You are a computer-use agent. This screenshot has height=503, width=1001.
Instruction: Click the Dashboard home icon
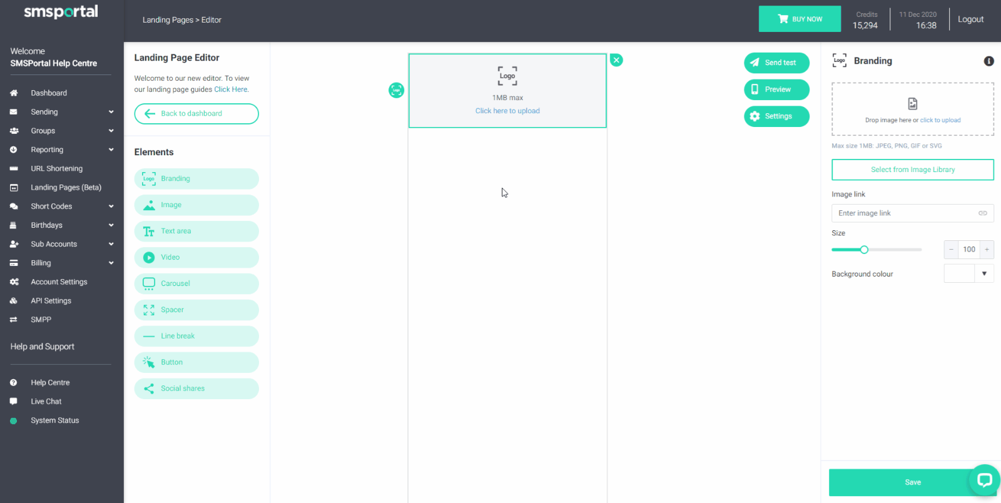coord(14,93)
